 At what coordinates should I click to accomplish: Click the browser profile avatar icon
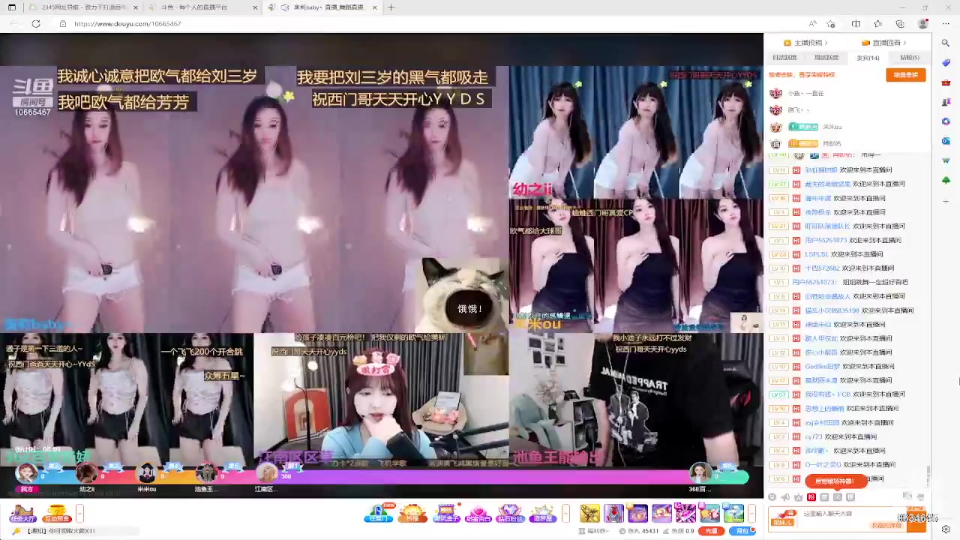pyautogui.click(x=922, y=24)
